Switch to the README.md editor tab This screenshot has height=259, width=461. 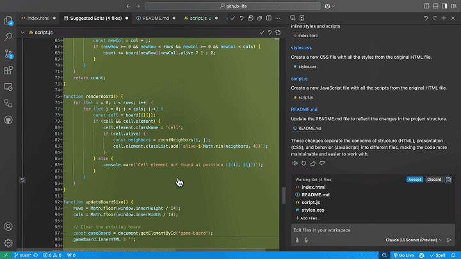pos(154,19)
